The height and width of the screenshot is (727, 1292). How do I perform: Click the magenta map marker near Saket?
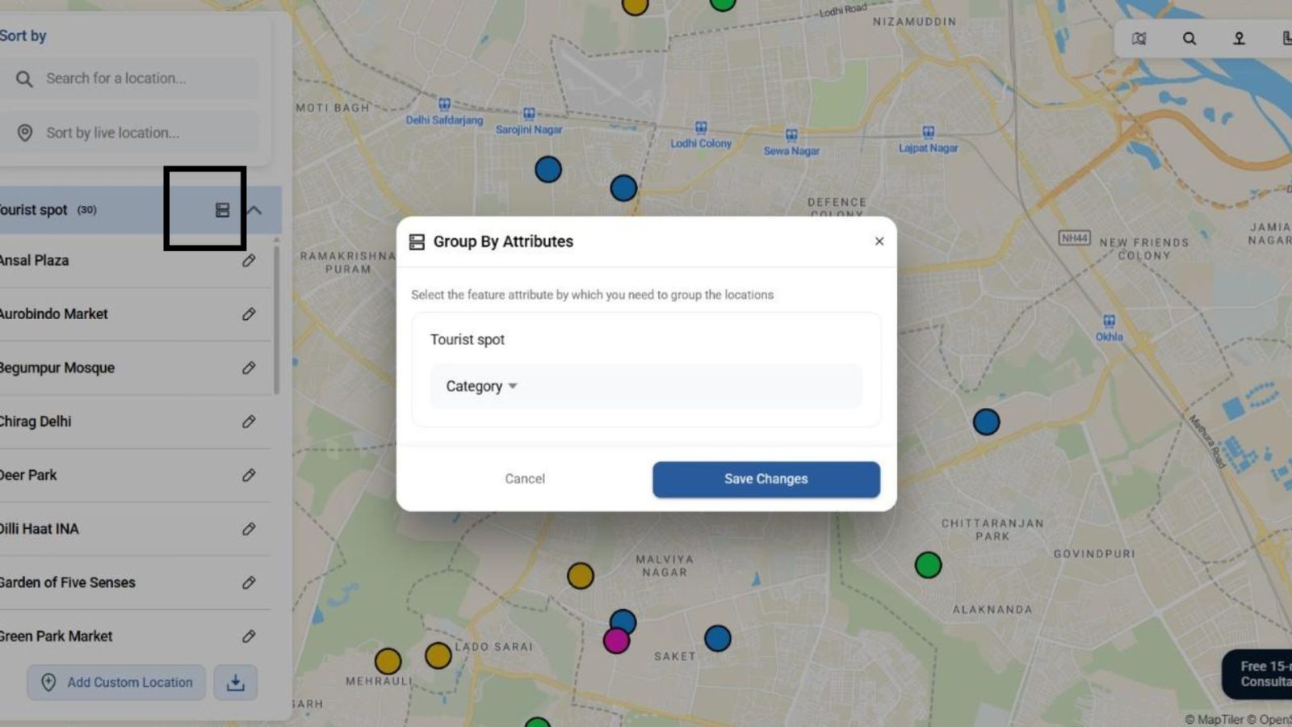(x=616, y=641)
